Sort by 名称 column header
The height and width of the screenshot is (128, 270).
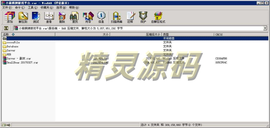click(28, 34)
